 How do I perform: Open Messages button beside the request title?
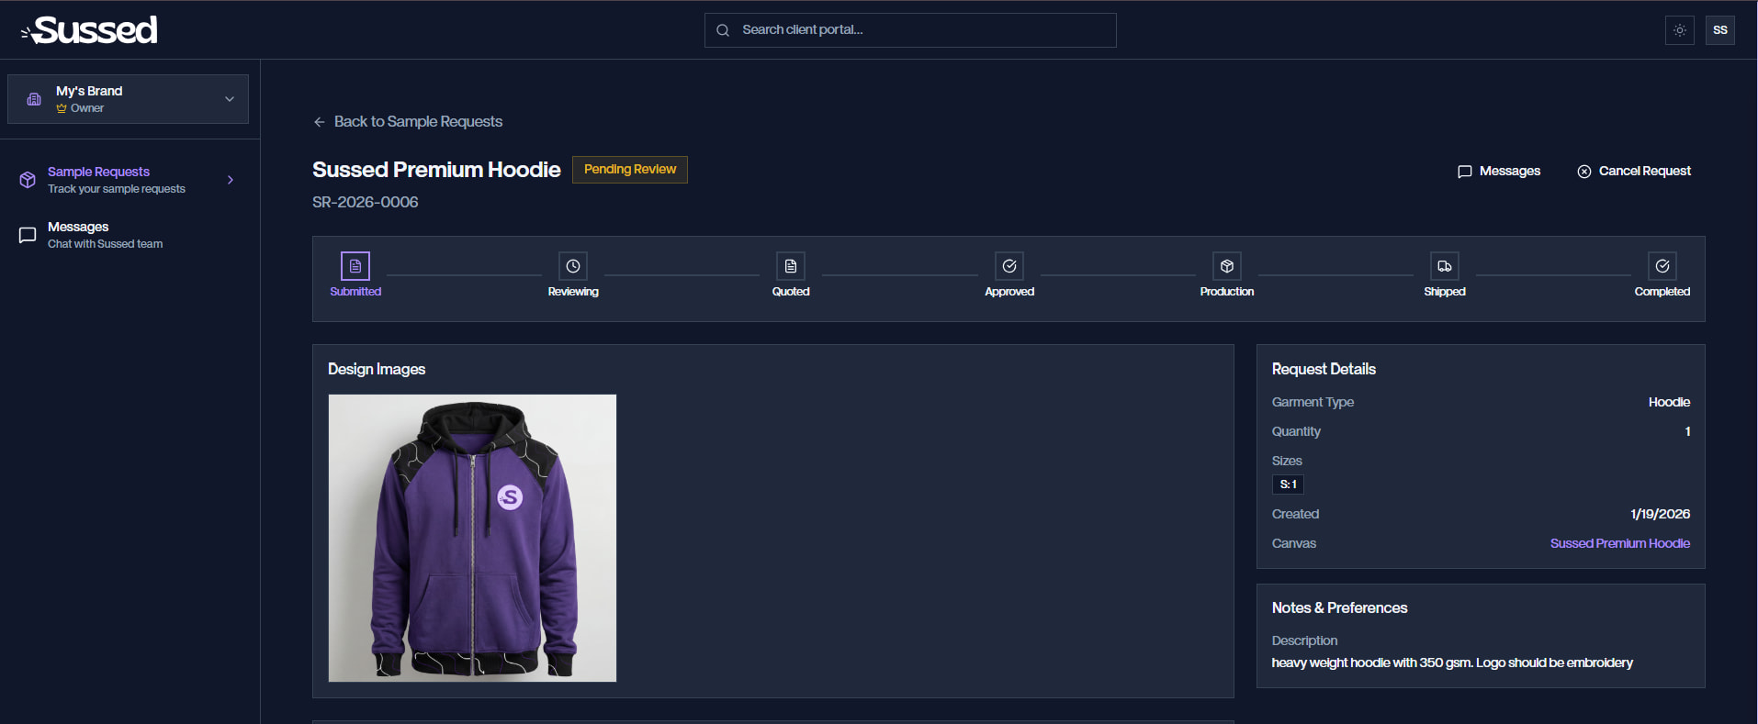(x=1499, y=171)
